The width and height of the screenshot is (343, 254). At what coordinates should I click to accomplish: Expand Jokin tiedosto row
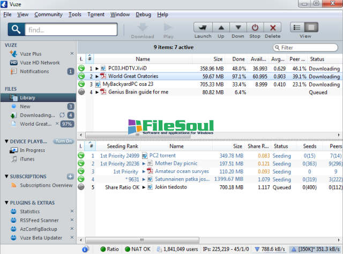tap(144, 187)
